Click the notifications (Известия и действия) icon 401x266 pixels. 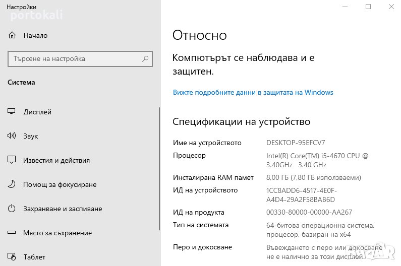coord(12,160)
